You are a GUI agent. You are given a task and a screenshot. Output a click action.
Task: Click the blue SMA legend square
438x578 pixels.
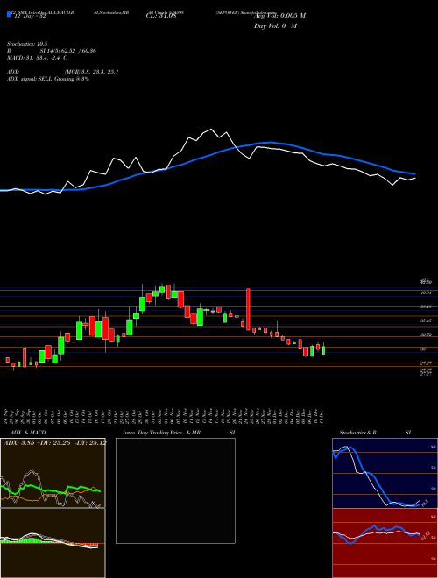[x=9, y=14]
